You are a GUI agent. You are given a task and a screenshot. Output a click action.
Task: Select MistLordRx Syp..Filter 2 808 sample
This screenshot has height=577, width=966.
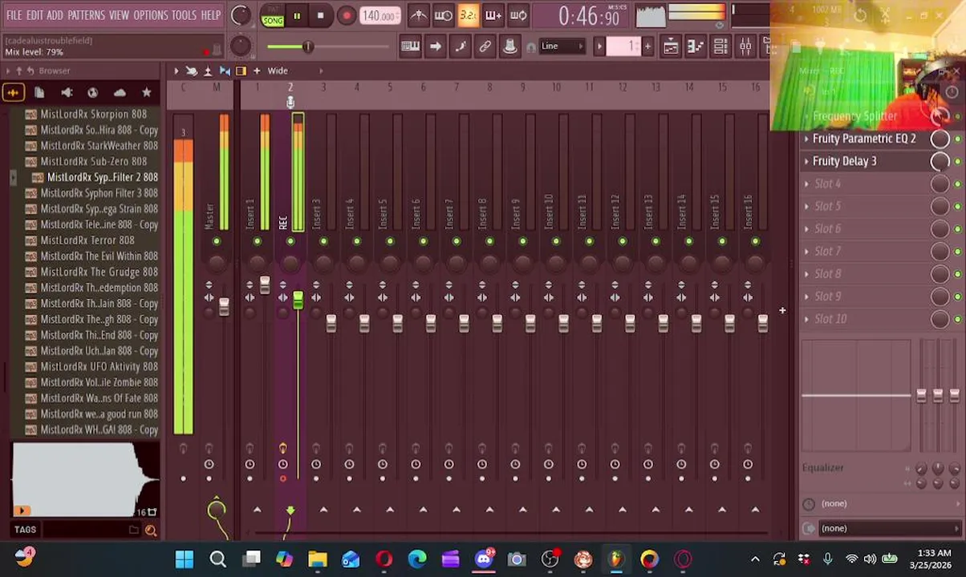point(94,177)
